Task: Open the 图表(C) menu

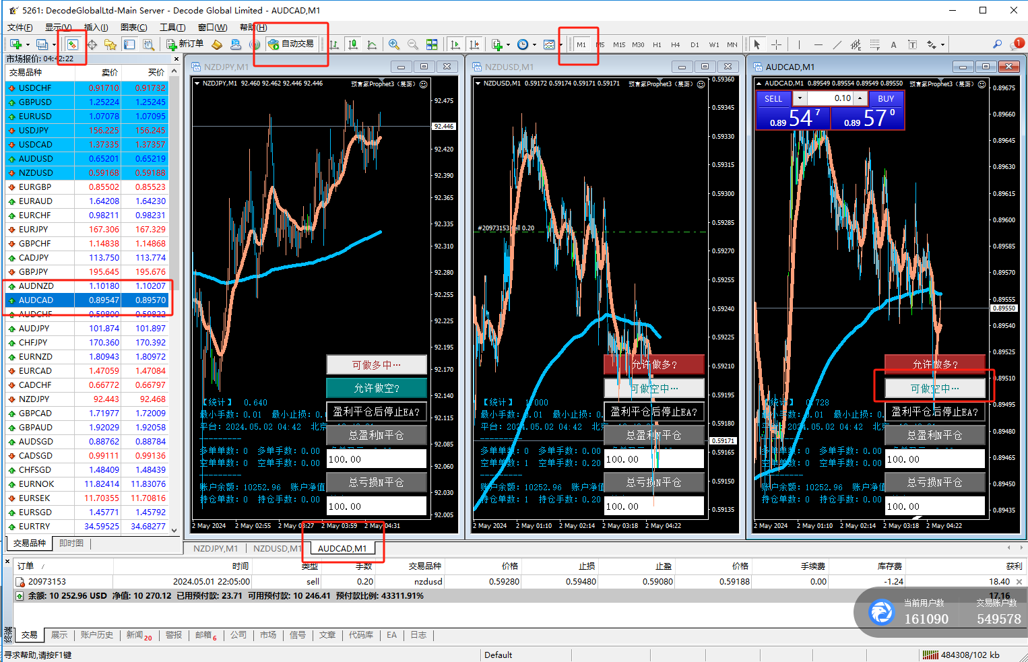Action: pos(133,27)
